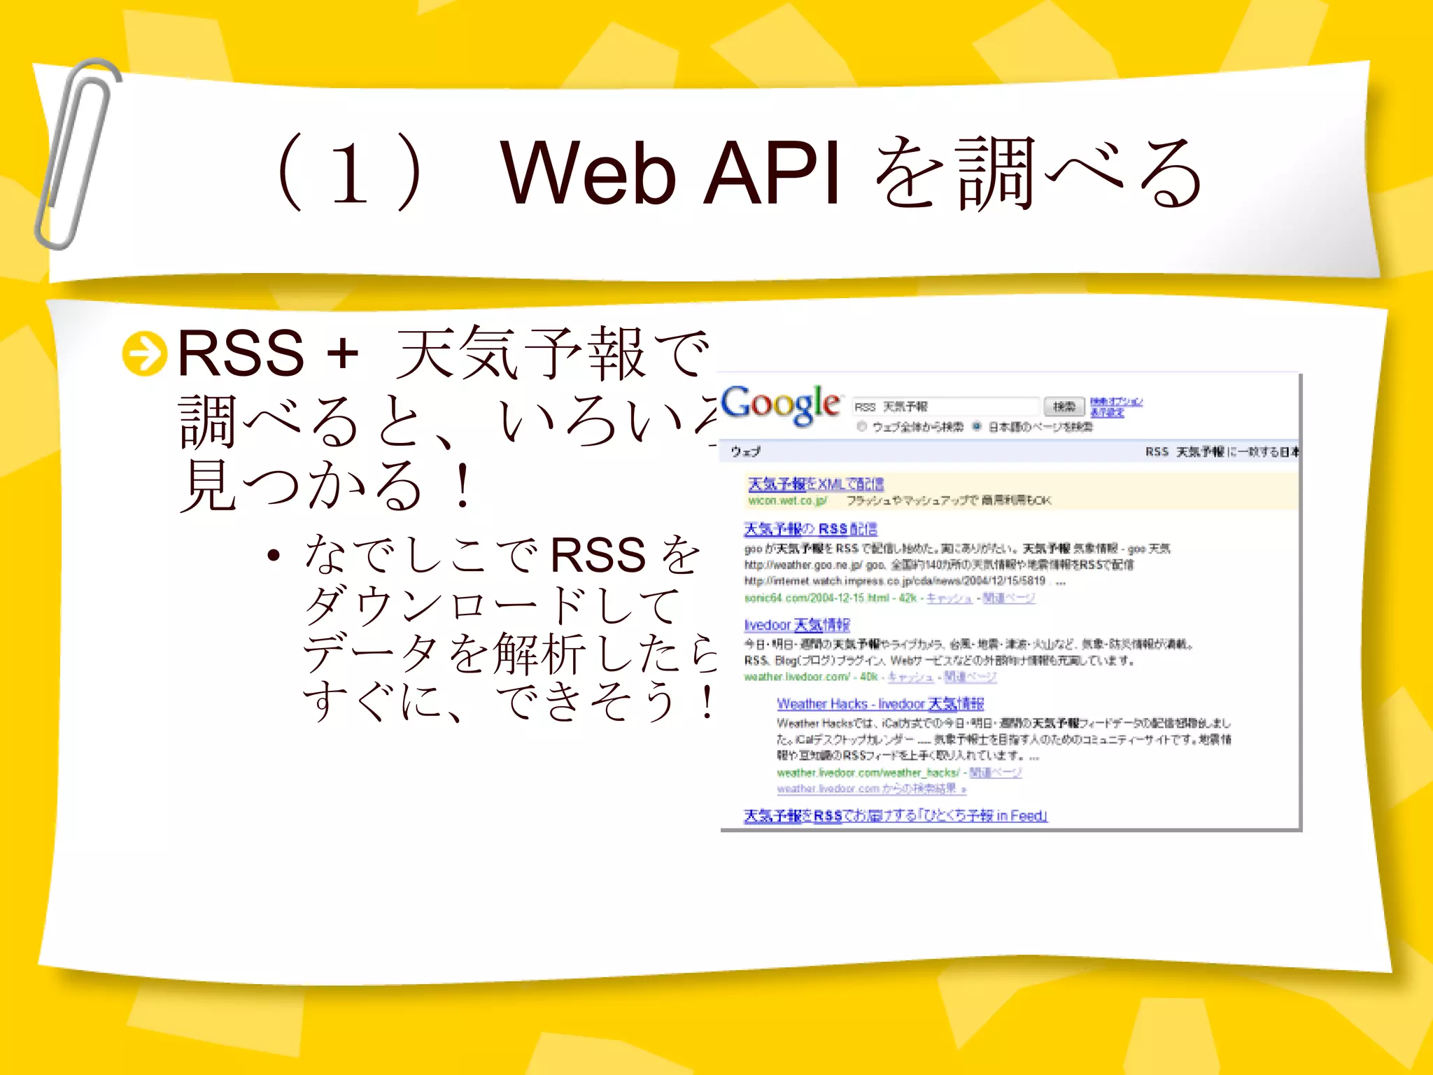Open 関連ページ link beside weather_hacks/ URL
This screenshot has height=1075, width=1433.
pos(996,773)
